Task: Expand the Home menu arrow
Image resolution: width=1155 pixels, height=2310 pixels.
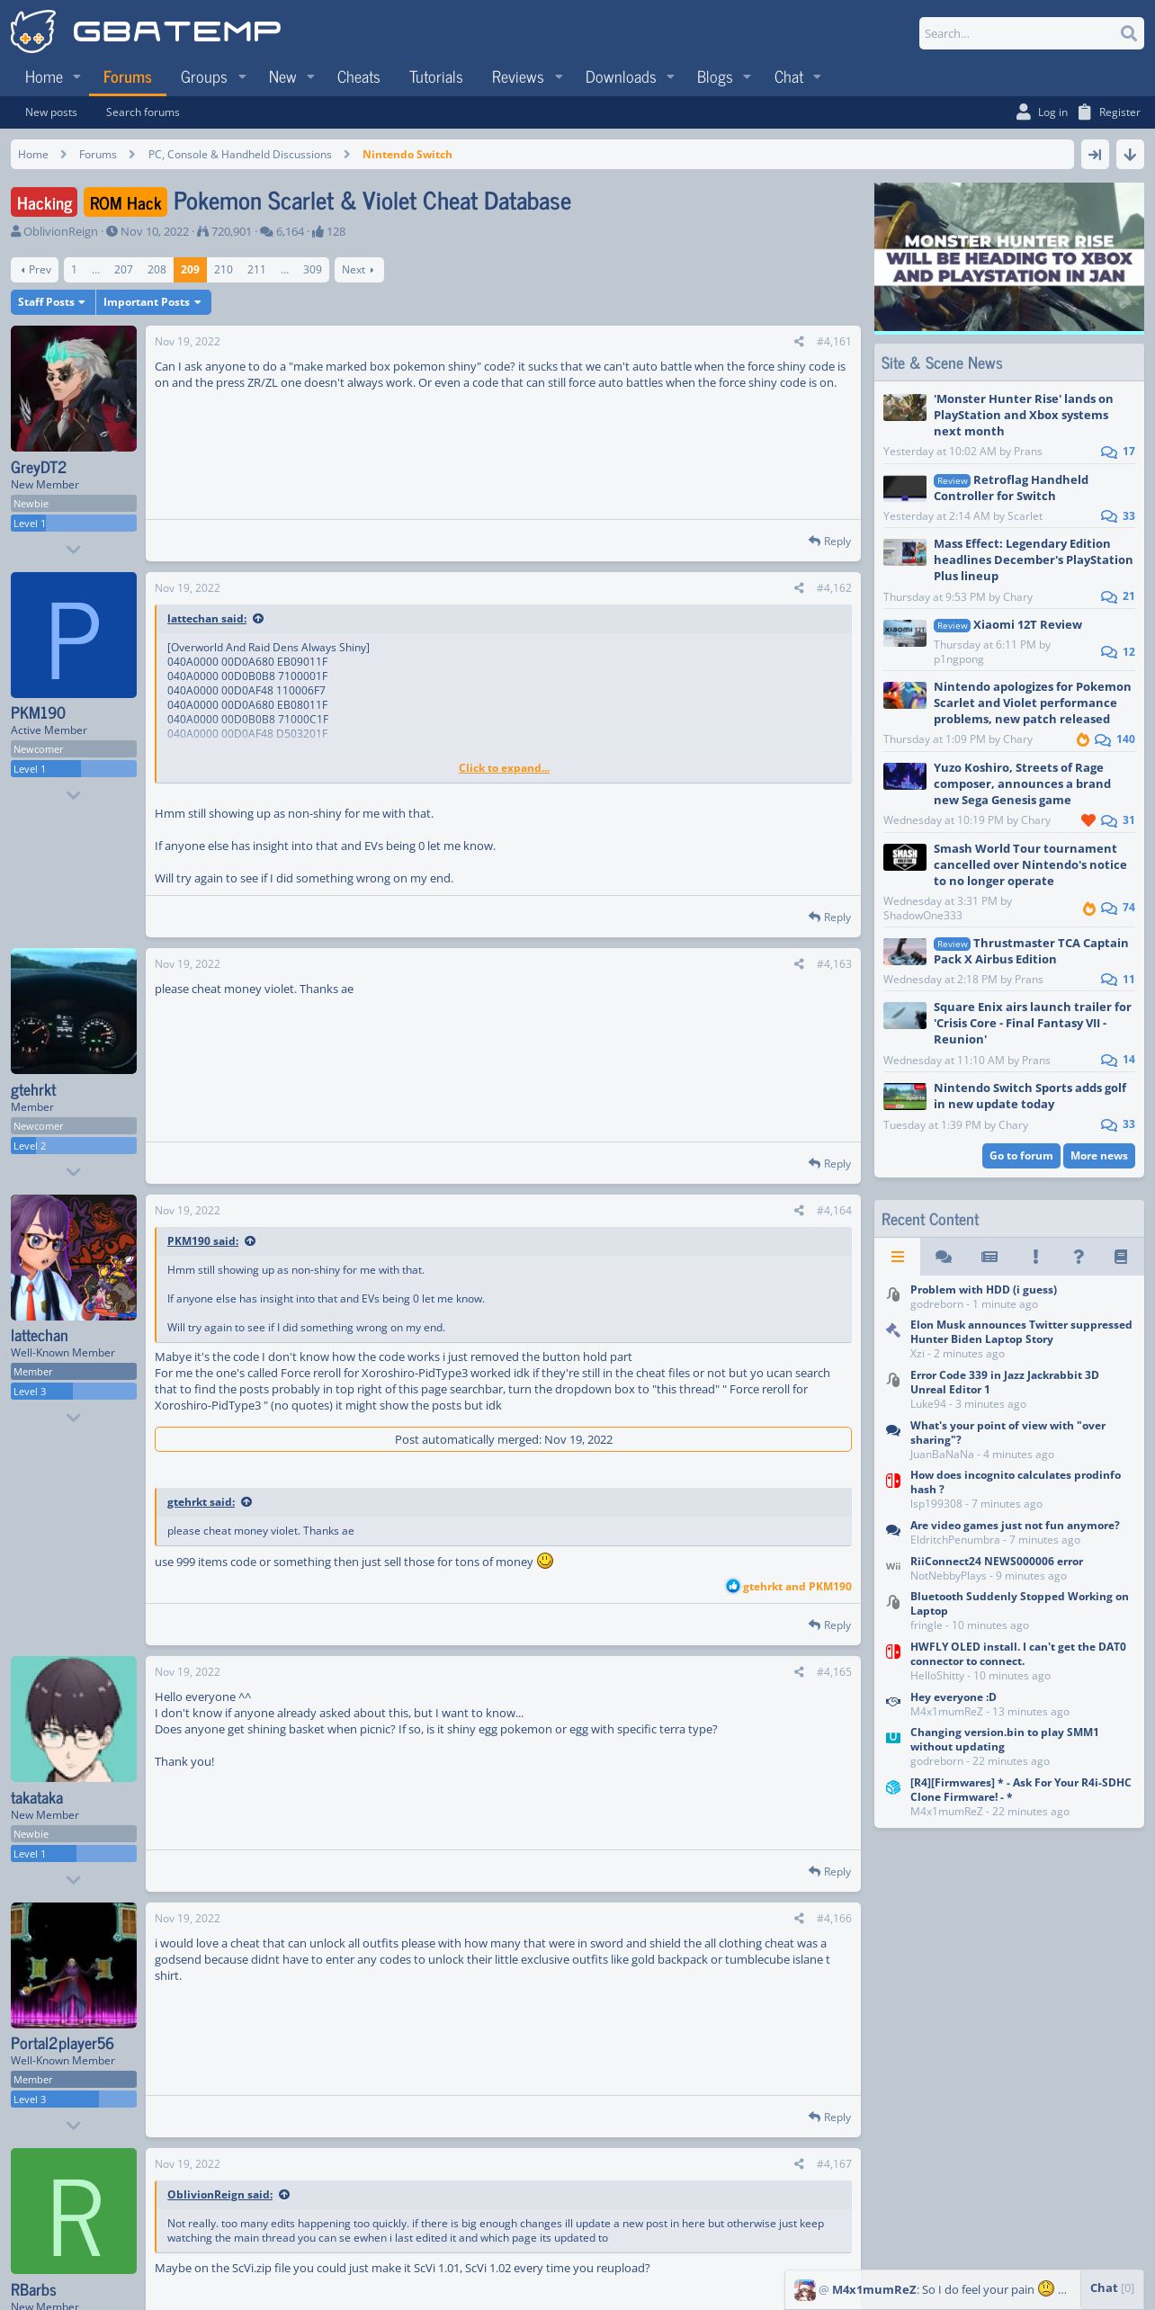Action: 76,77
